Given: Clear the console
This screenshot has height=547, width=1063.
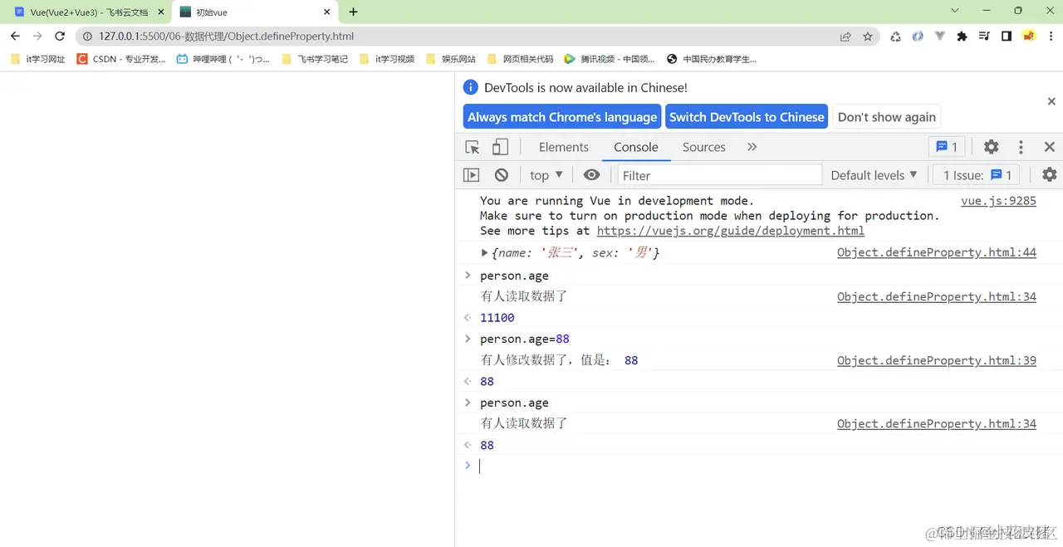Looking at the screenshot, I should 502,175.
